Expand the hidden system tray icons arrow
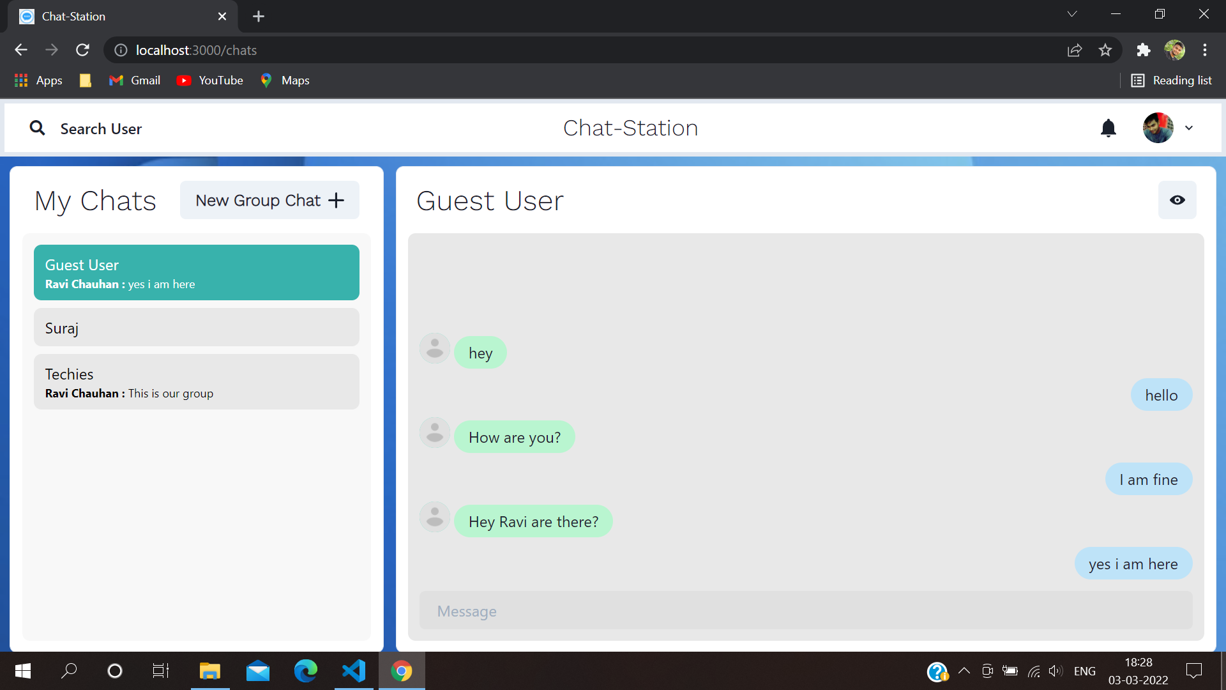 click(x=964, y=671)
